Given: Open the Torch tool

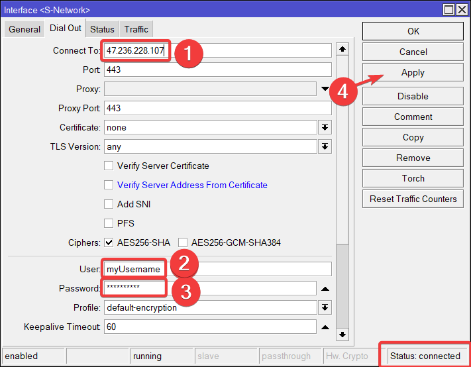Looking at the screenshot, I should [x=413, y=178].
